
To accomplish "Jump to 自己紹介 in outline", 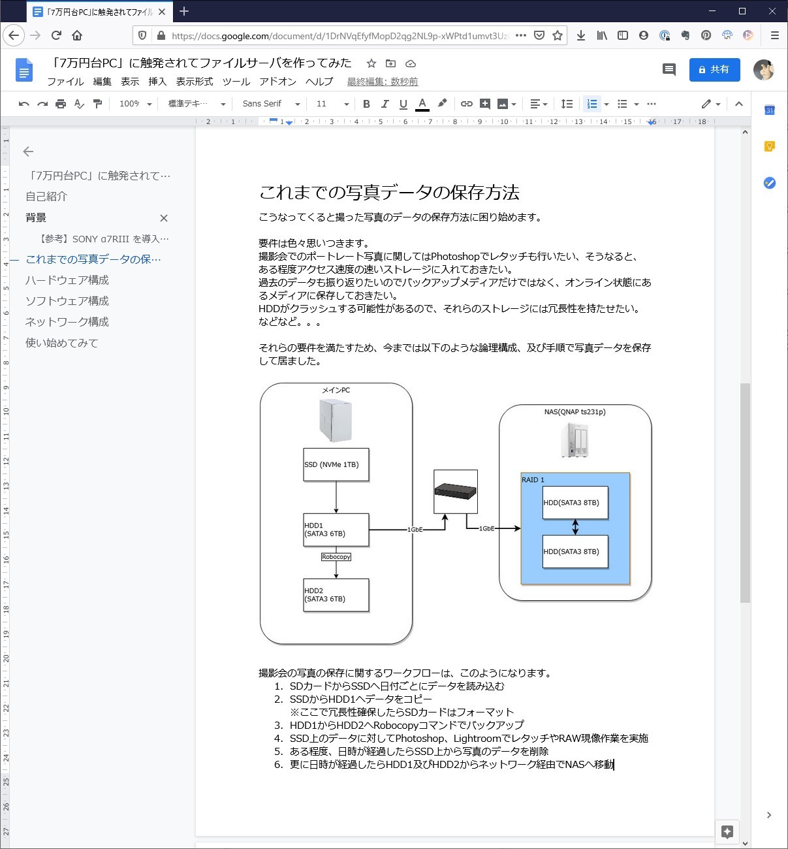I will pyautogui.click(x=46, y=197).
